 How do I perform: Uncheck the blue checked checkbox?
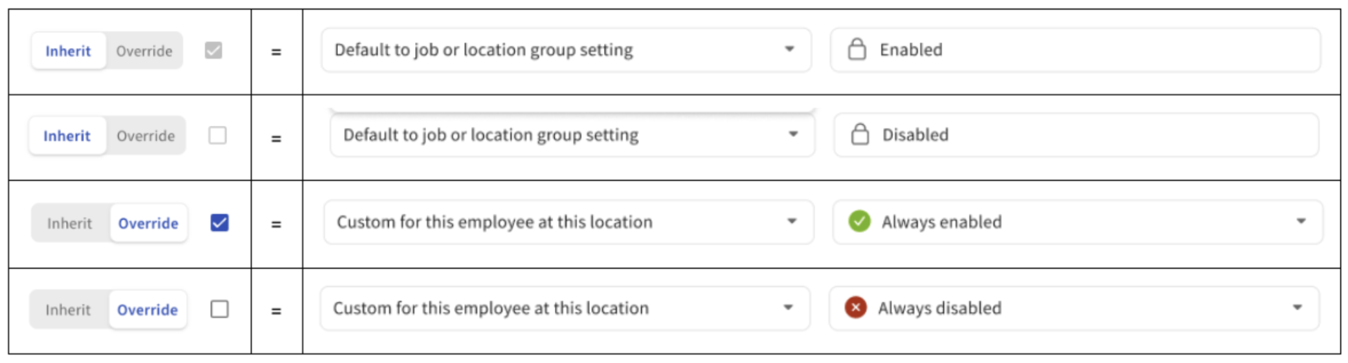(x=219, y=223)
